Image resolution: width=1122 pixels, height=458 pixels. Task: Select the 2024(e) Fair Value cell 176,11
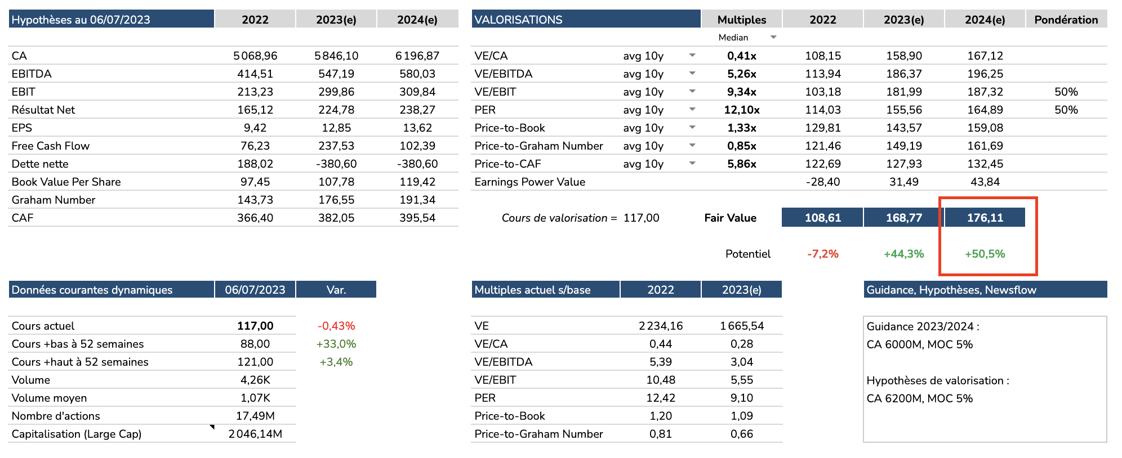pos(985,218)
